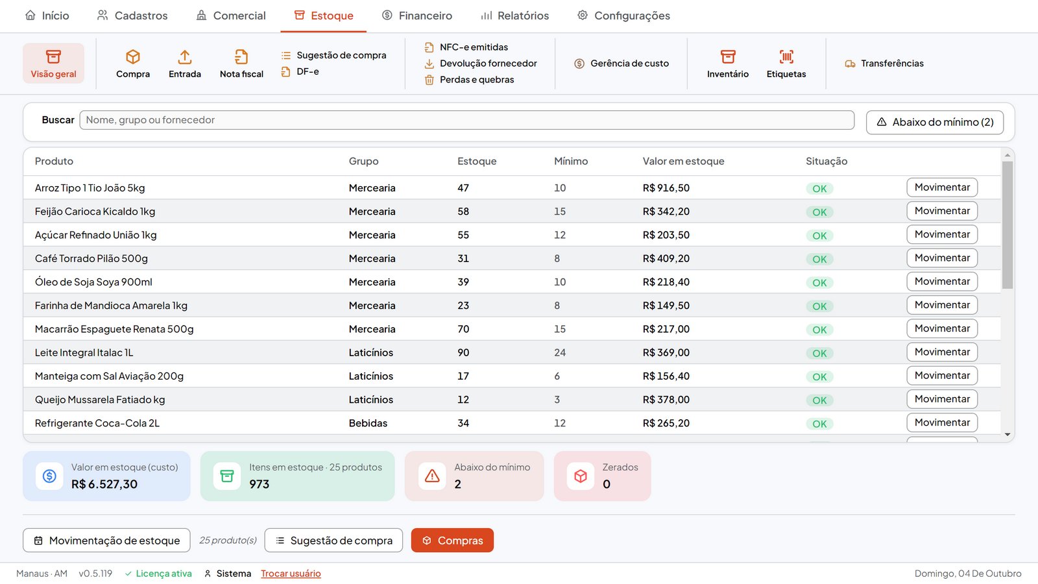Switch to the Início tab

tap(47, 16)
